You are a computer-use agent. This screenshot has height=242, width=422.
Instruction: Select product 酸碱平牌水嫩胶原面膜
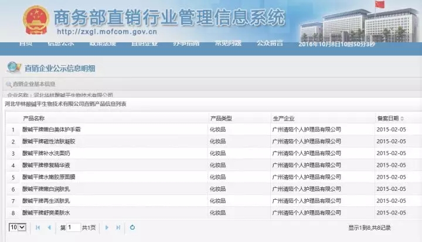coord(49,177)
